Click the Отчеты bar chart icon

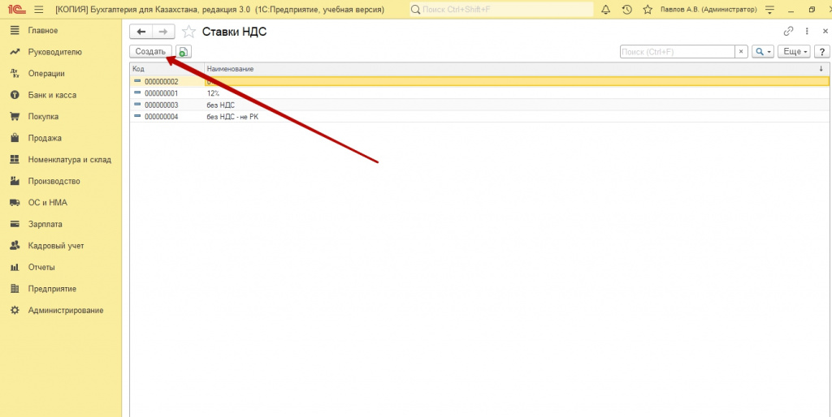(15, 267)
